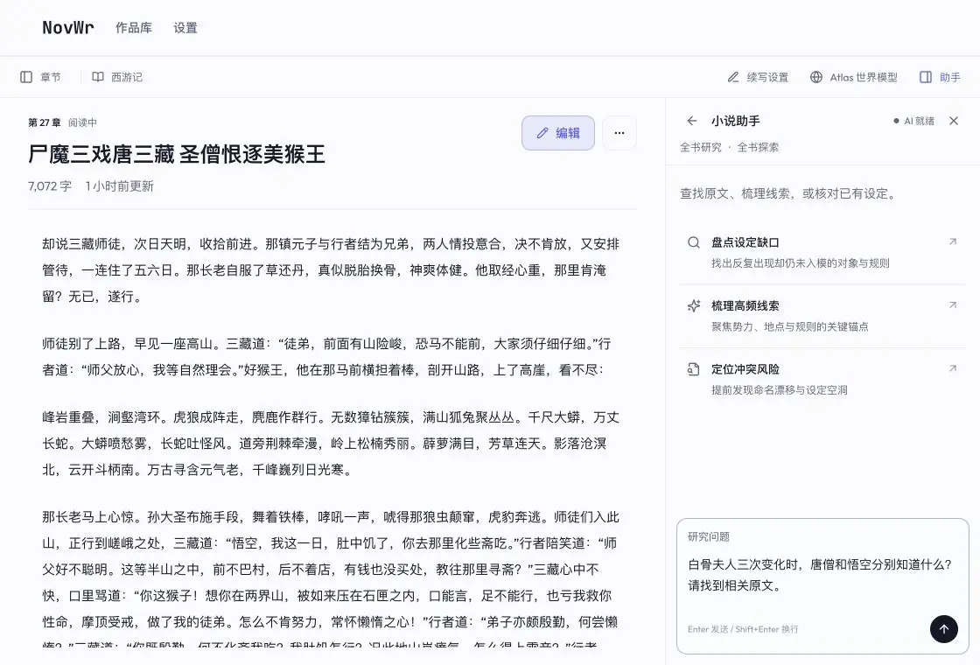
Task: Click the 西游记 book icon
Action: tap(98, 77)
